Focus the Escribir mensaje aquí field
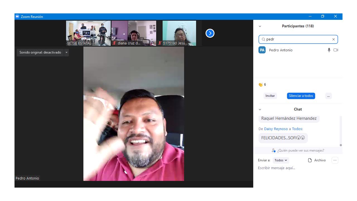This screenshot has width=357, height=201. click(298, 168)
